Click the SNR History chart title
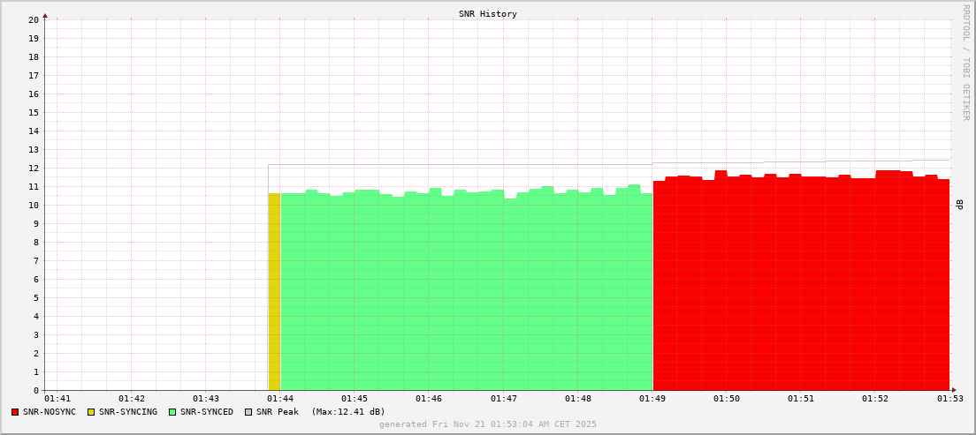Screen dimensions: 976x435 [x=487, y=14]
